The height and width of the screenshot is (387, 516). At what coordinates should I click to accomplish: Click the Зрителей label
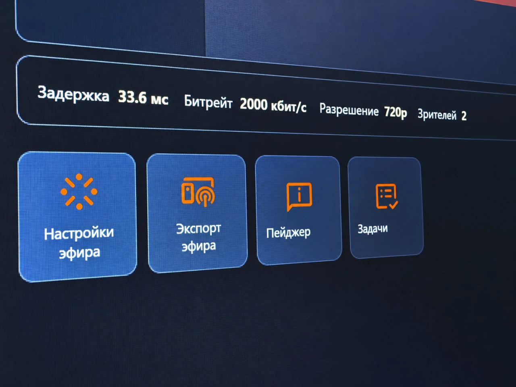(437, 114)
